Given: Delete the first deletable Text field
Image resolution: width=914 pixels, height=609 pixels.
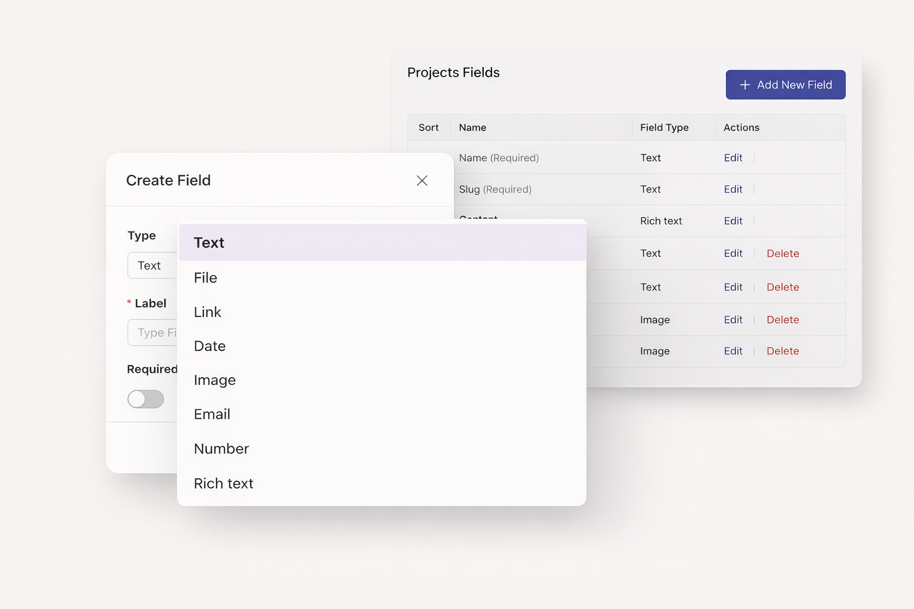Looking at the screenshot, I should (782, 254).
